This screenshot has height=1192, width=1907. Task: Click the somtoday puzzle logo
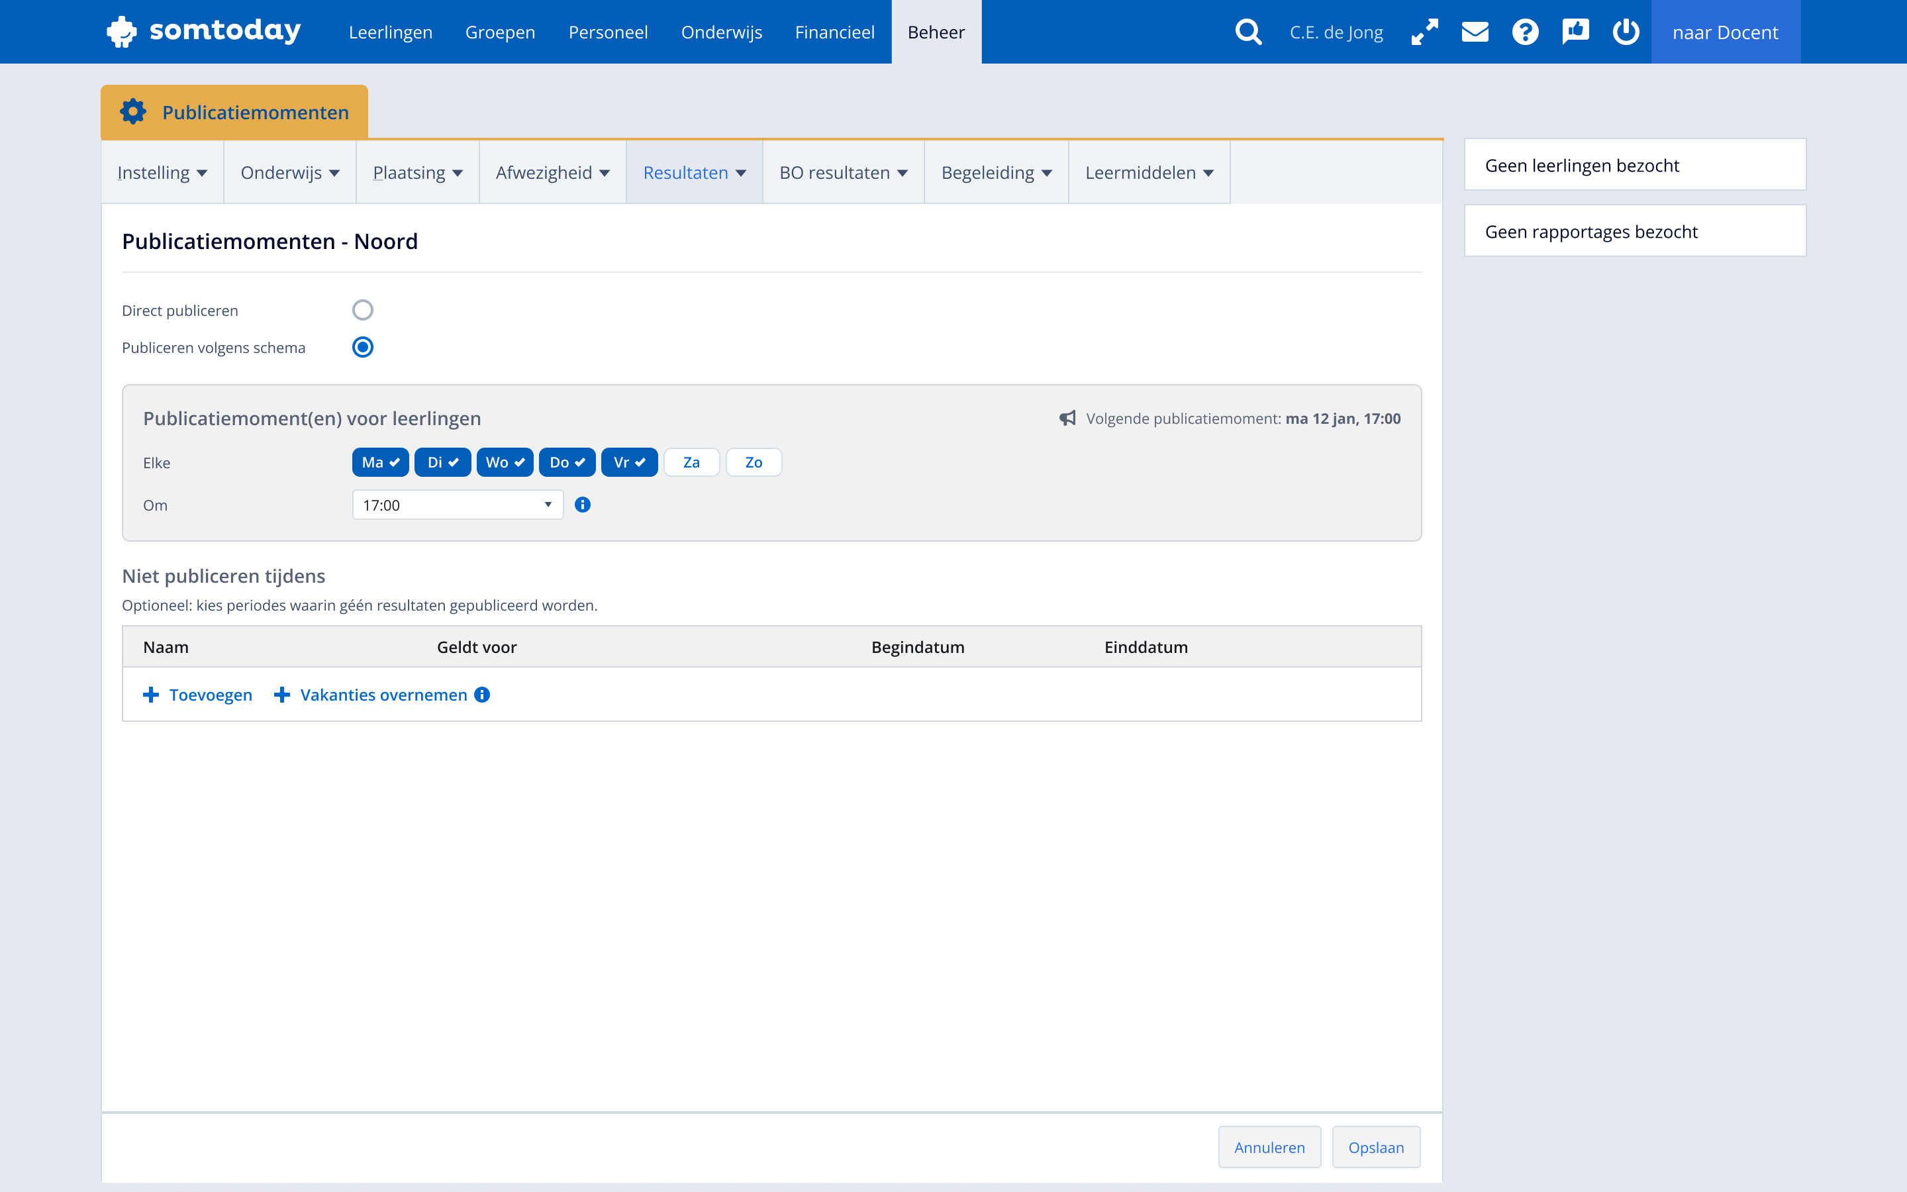[122, 32]
